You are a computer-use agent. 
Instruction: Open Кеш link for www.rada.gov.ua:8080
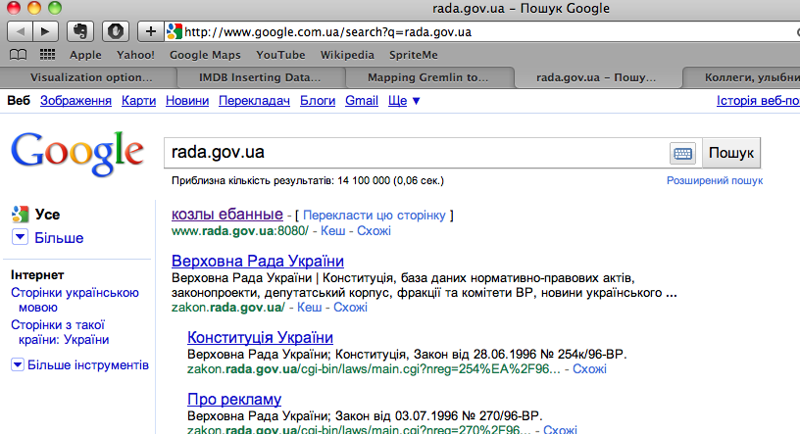click(333, 231)
